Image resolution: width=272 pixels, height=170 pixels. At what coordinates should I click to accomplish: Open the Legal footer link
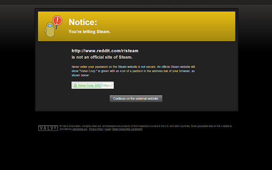[x=108, y=129]
